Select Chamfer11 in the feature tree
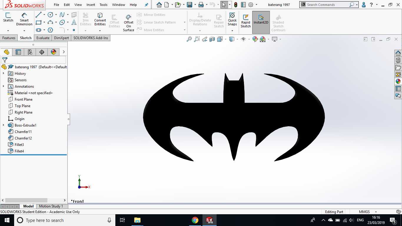The height and width of the screenshot is (226, 402). point(23,132)
